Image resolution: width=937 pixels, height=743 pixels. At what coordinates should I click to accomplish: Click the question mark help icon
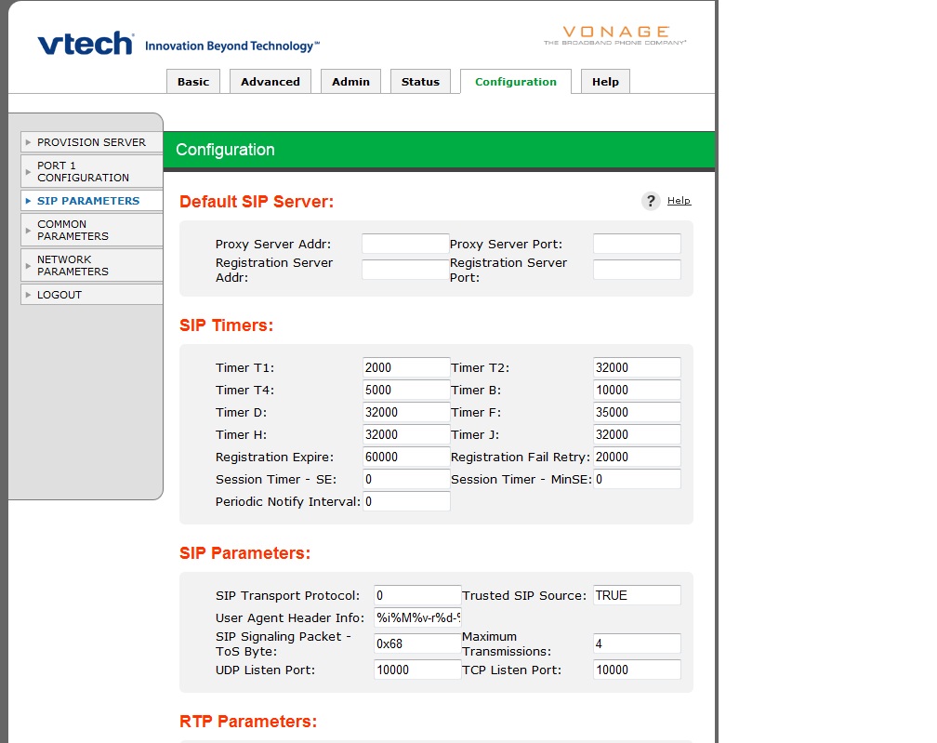[651, 201]
